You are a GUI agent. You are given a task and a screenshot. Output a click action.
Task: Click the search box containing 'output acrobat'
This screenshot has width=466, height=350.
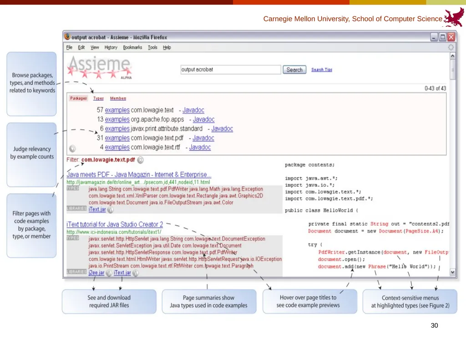click(x=230, y=70)
